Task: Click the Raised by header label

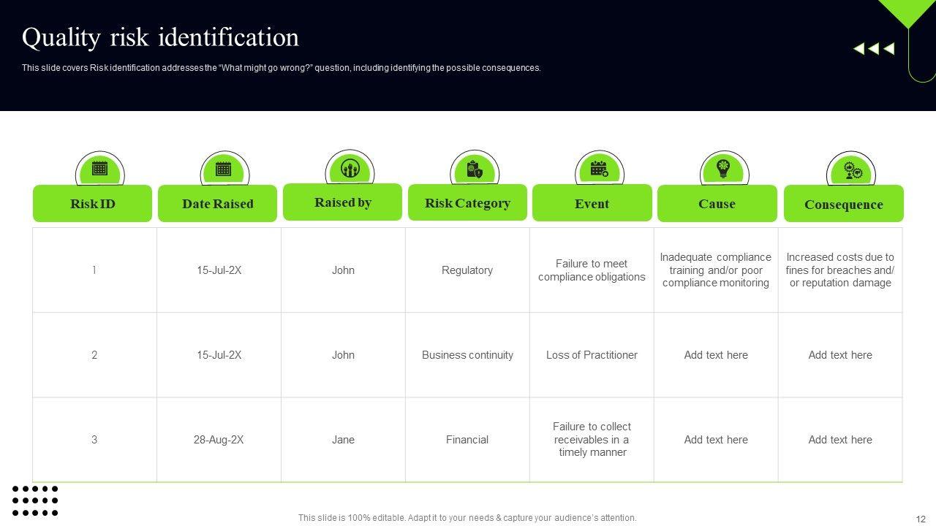Action: point(342,202)
